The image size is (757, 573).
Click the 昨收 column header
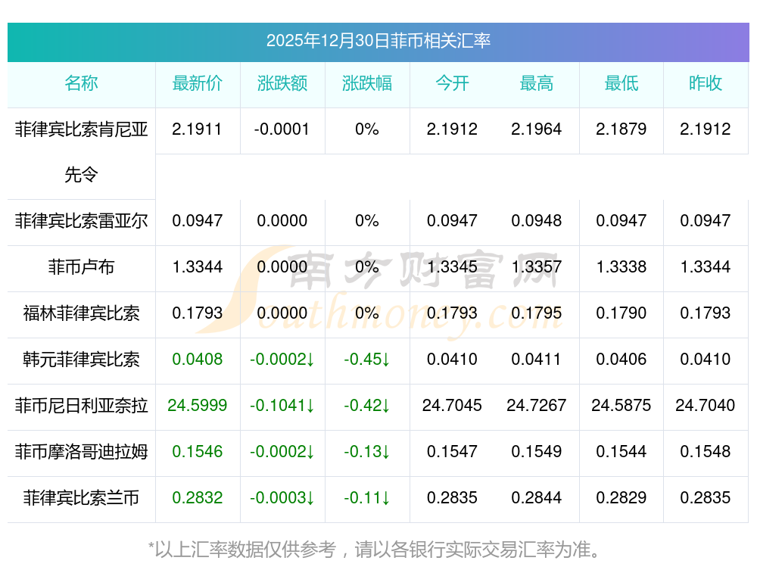coord(706,83)
